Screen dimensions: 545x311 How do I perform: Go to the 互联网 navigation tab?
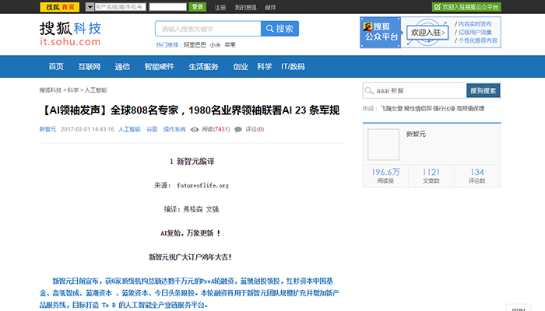click(x=89, y=67)
